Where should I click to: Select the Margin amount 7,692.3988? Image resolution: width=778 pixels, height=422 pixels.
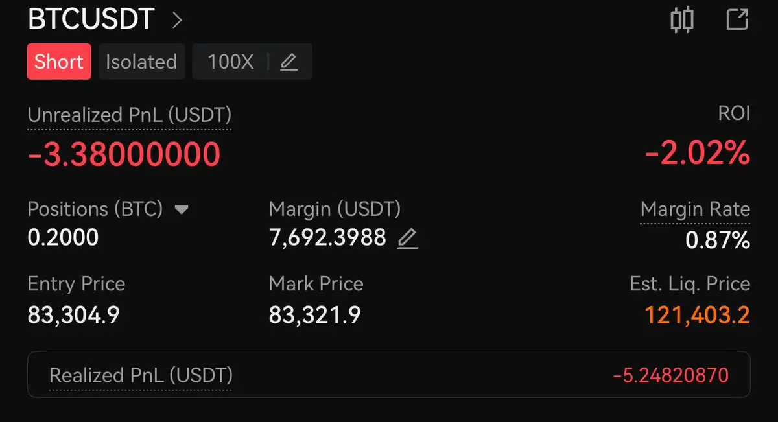(x=327, y=239)
